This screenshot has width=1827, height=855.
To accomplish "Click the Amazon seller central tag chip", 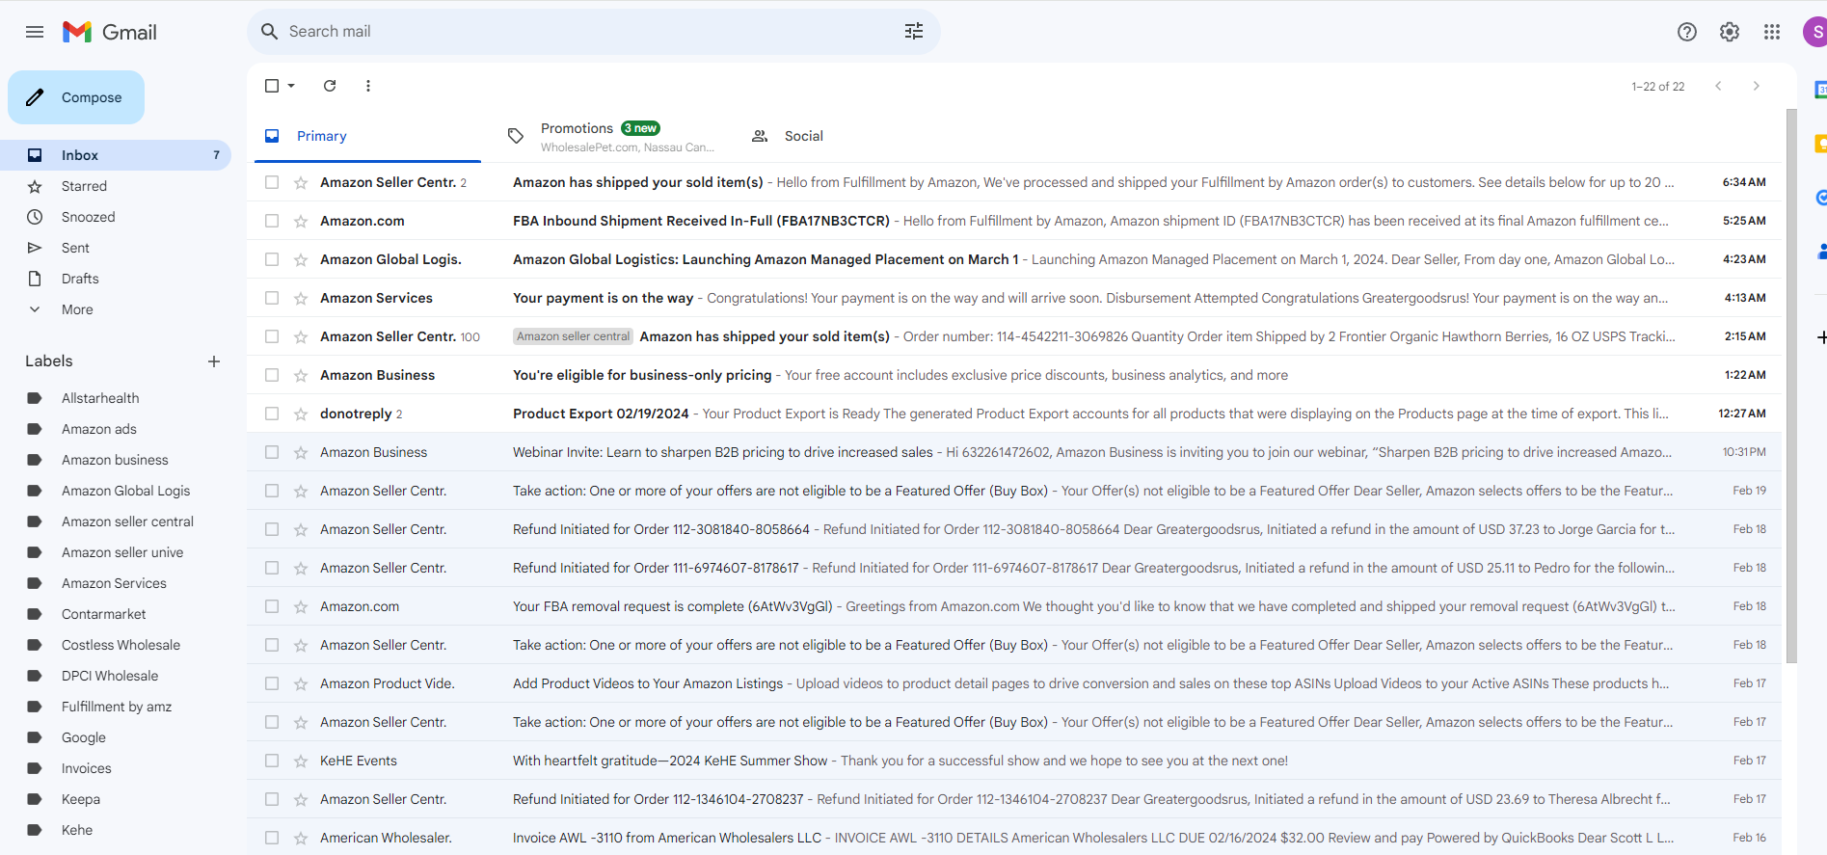I will 573,336.
